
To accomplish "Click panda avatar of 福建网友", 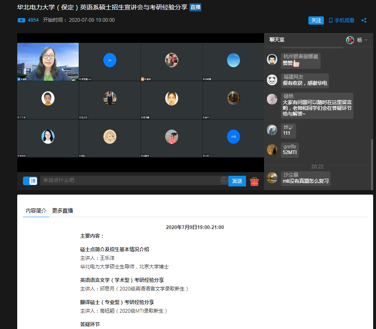I will (272, 80).
